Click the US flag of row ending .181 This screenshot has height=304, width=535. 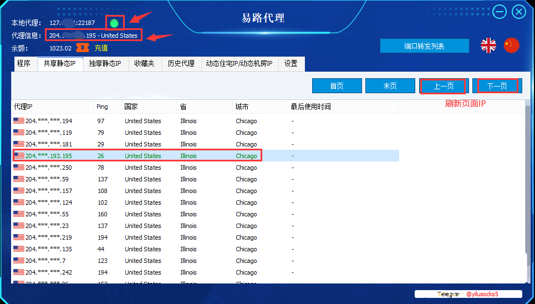(19, 144)
